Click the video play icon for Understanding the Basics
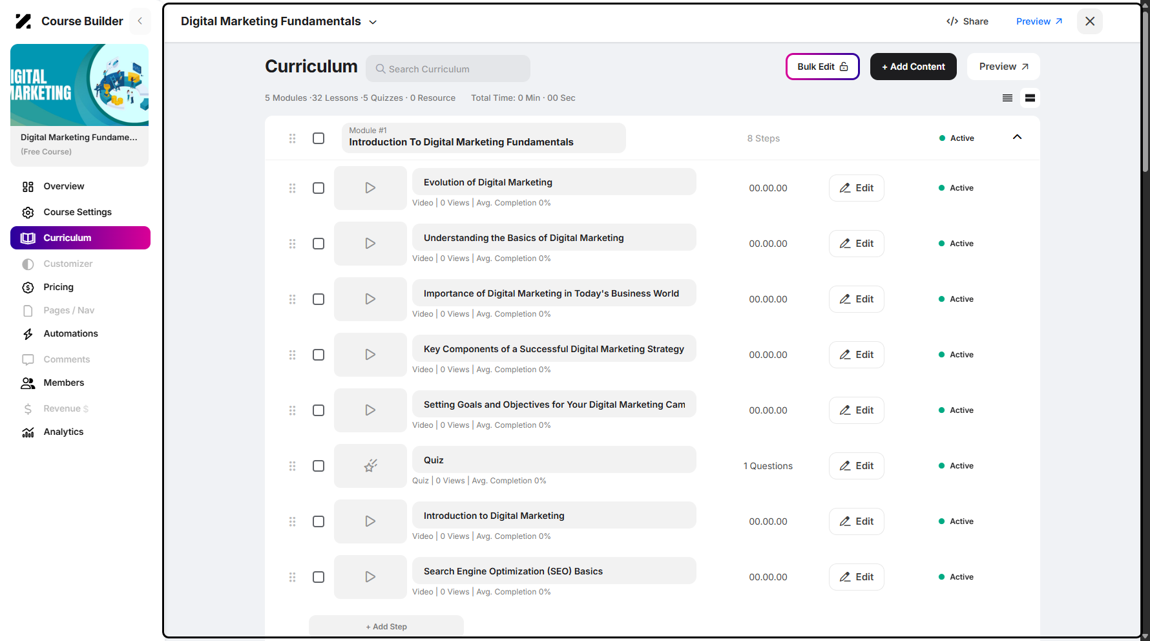 coord(370,244)
